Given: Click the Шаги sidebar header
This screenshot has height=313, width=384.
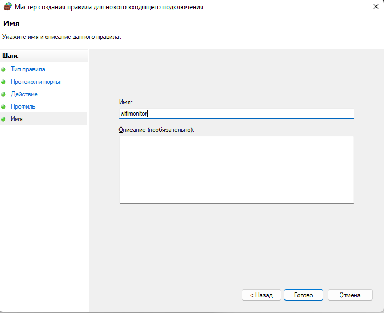Looking at the screenshot, I should coord(10,56).
